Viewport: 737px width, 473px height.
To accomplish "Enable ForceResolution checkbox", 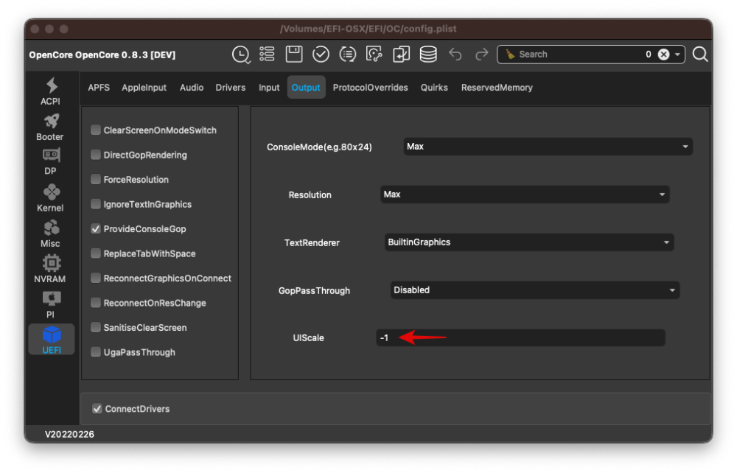I will [95, 180].
